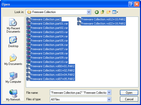Click the Cancel button
This screenshot has height=105, width=141.
tap(129, 99)
